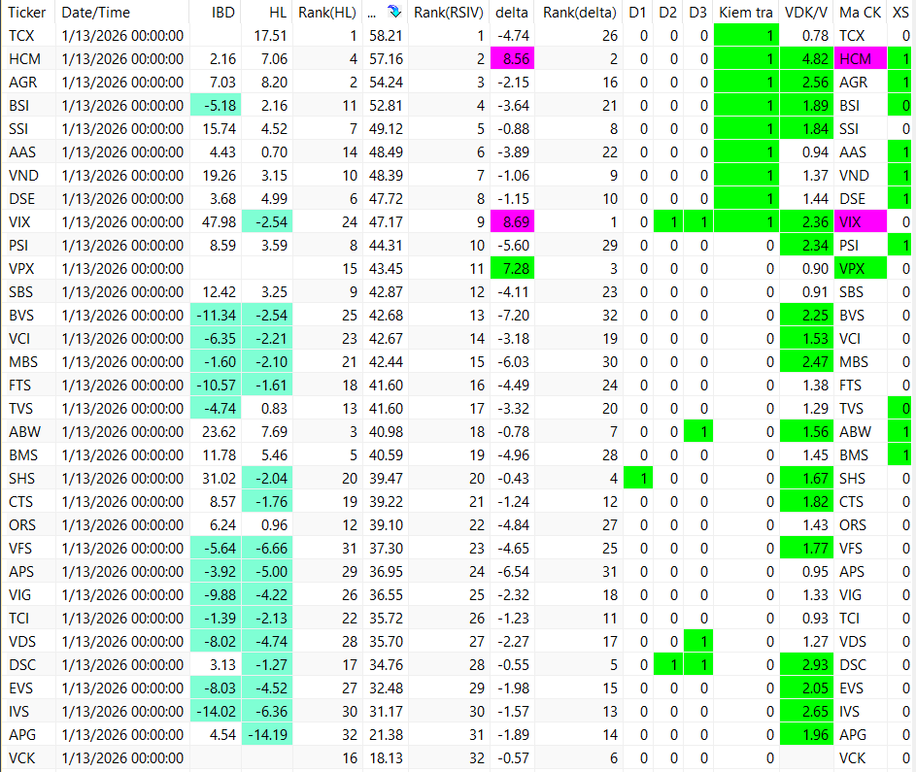Click the sort arrow icon in the header

tap(394, 12)
